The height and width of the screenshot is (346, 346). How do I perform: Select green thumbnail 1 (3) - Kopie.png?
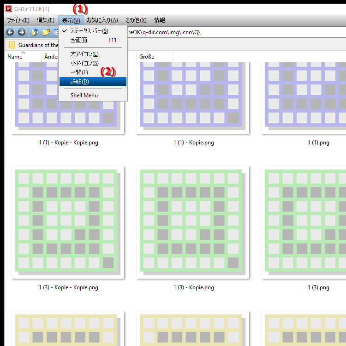(193, 222)
